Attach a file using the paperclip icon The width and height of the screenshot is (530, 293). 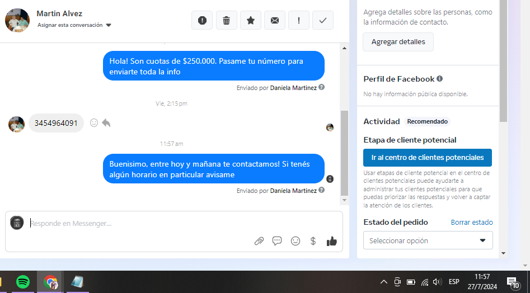pos(259,241)
